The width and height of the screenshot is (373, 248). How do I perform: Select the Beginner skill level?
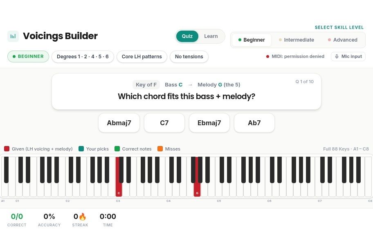point(252,40)
